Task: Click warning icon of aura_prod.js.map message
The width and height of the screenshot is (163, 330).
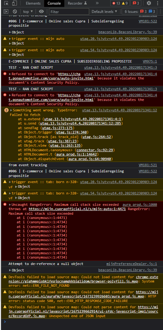Action: click(5, 292)
